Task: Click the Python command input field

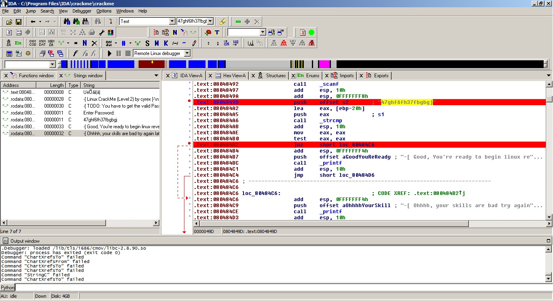Action: (x=284, y=288)
